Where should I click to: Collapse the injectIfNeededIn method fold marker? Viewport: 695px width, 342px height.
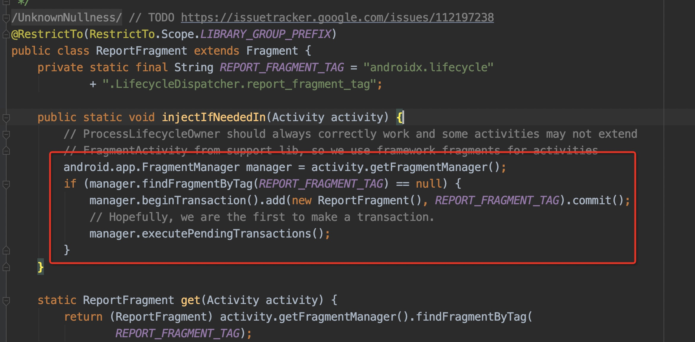click(6, 118)
